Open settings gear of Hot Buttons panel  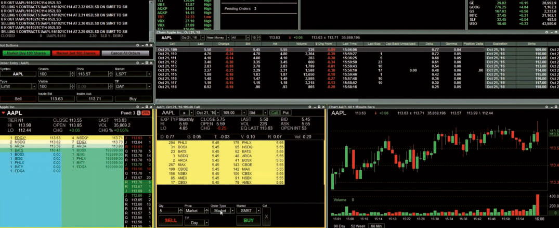point(137,45)
